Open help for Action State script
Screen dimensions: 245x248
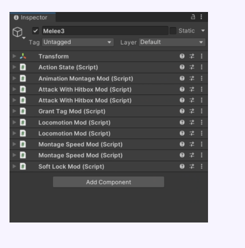(182, 67)
